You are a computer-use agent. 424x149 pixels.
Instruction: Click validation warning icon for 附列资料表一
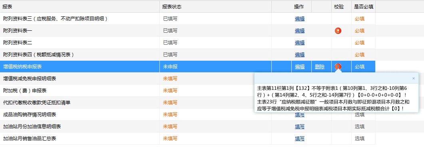tap(338, 31)
